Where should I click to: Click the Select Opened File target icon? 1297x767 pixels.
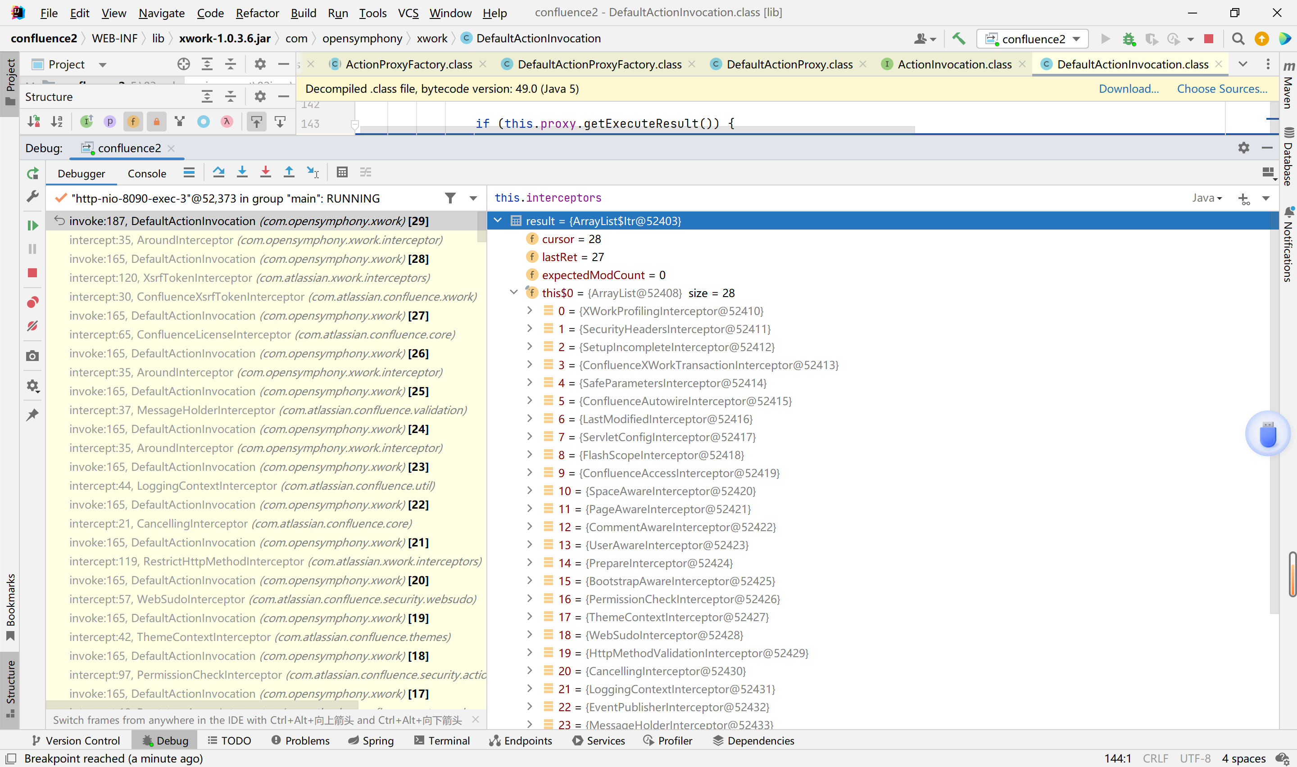click(183, 64)
